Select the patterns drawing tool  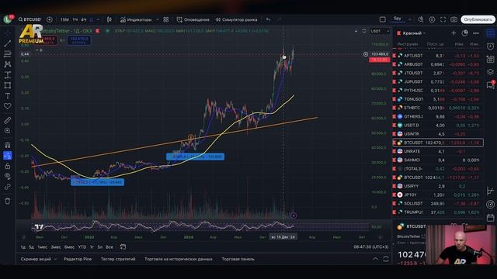[x=8, y=64]
